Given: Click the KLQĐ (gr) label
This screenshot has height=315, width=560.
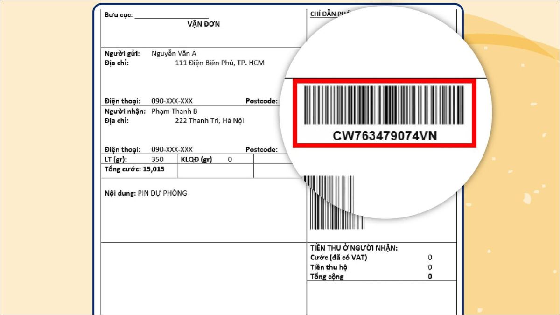Looking at the screenshot, I should point(196,159).
